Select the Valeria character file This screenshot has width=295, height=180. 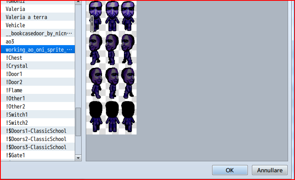coord(38,9)
